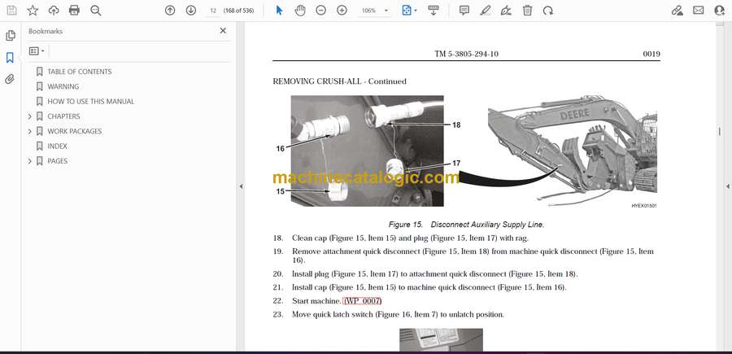This screenshot has width=732, height=354.
Task: Open the INDEX bookmark
Action: pos(58,146)
